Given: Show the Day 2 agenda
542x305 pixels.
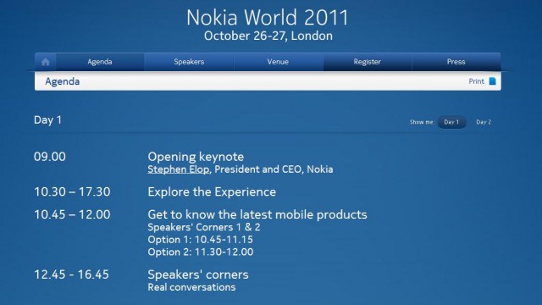Looking at the screenshot, I should (x=484, y=122).
